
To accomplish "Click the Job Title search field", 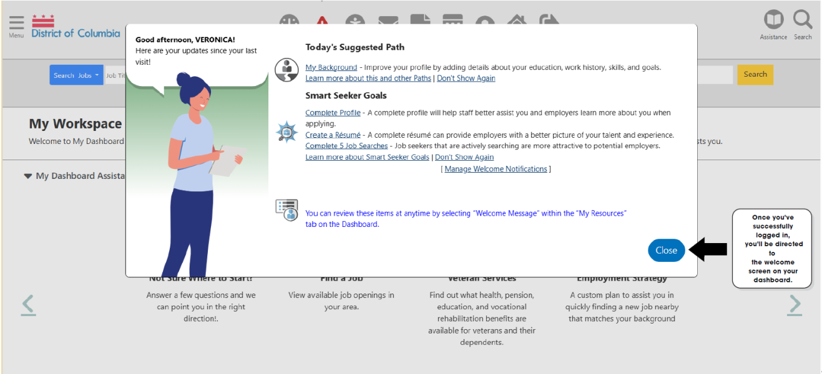I will [115, 75].
